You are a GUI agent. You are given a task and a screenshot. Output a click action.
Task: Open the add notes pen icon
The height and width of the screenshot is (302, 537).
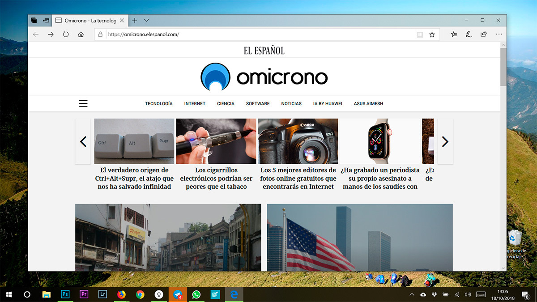[x=469, y=34]
